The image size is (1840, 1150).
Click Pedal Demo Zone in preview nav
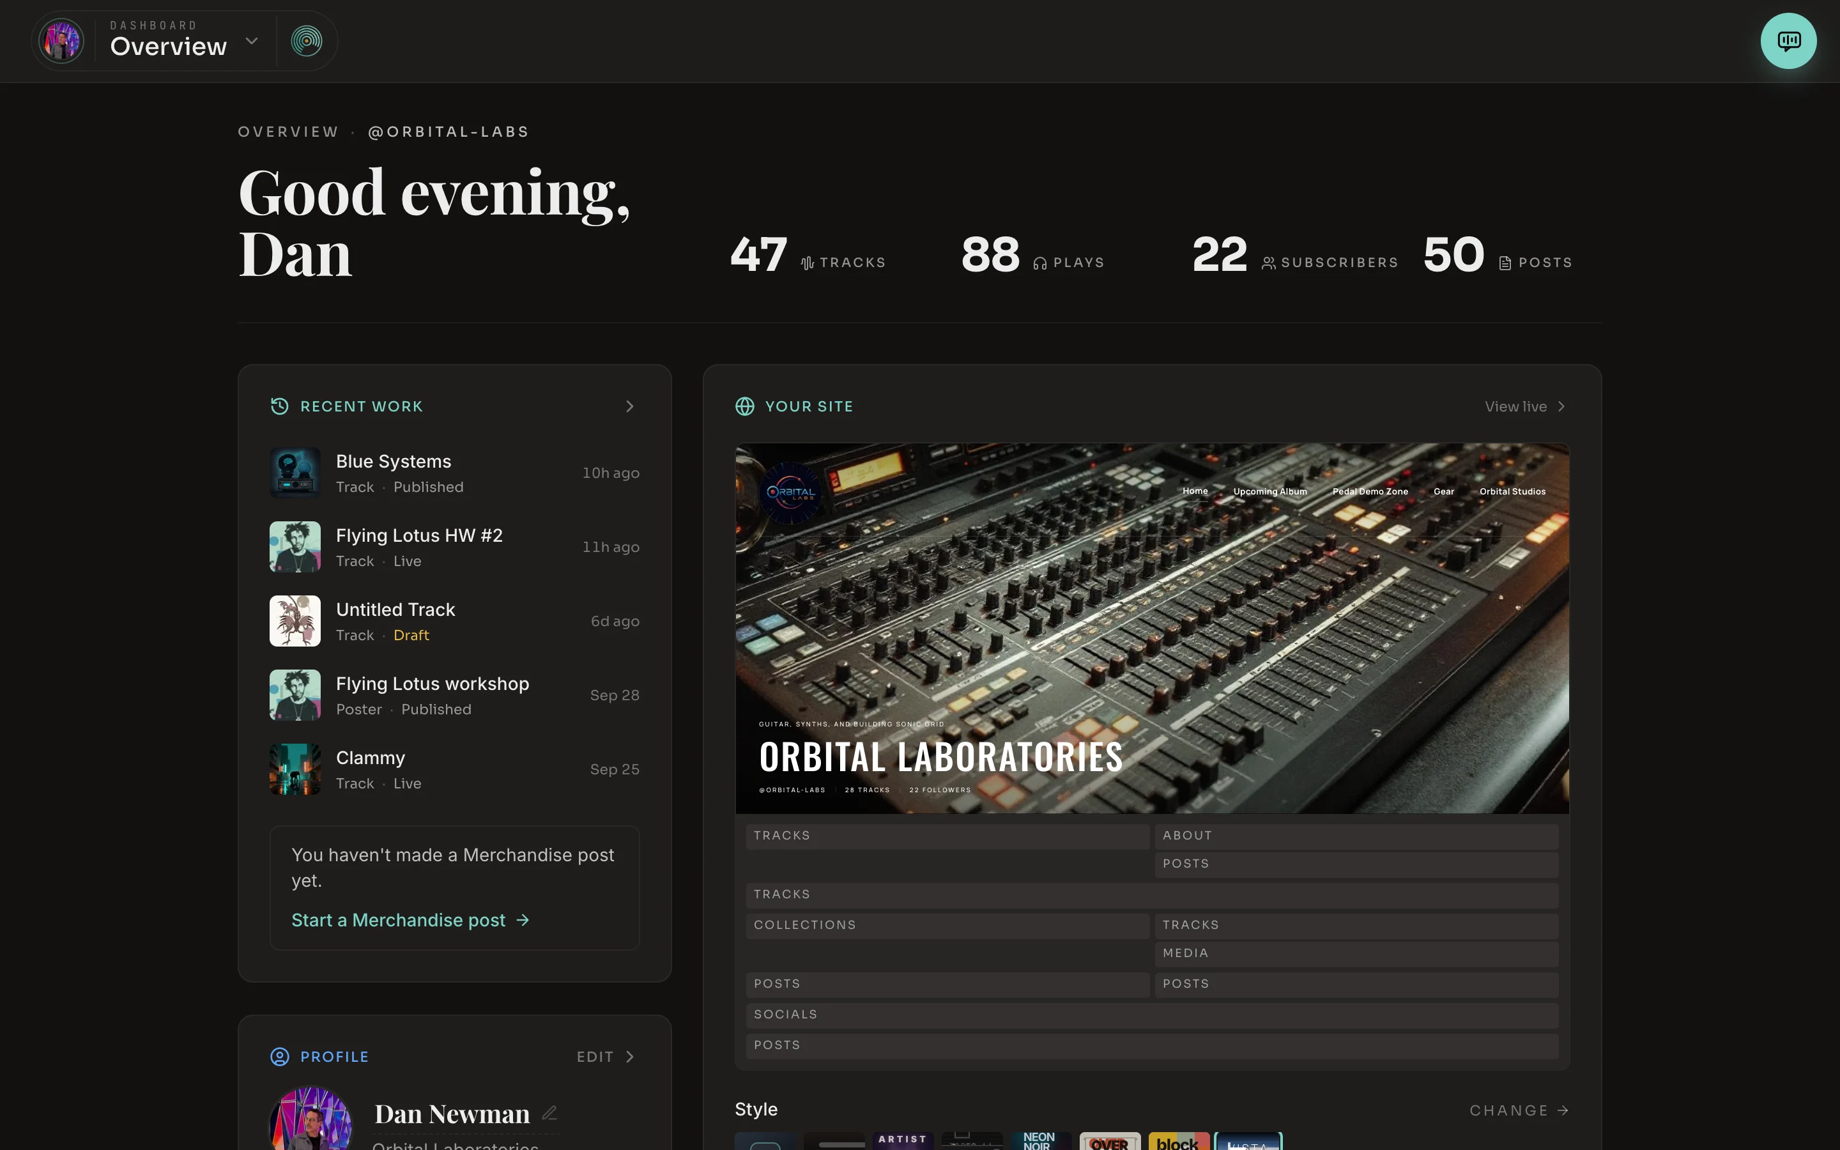point(1370,491)
